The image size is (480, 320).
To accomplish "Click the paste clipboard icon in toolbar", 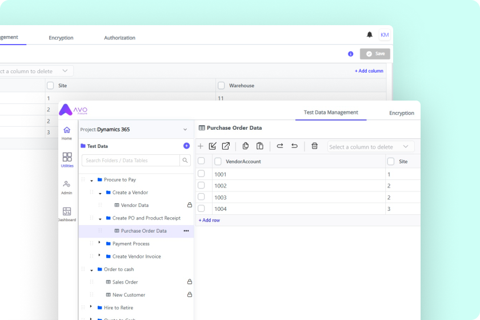I will coord(260,146).
